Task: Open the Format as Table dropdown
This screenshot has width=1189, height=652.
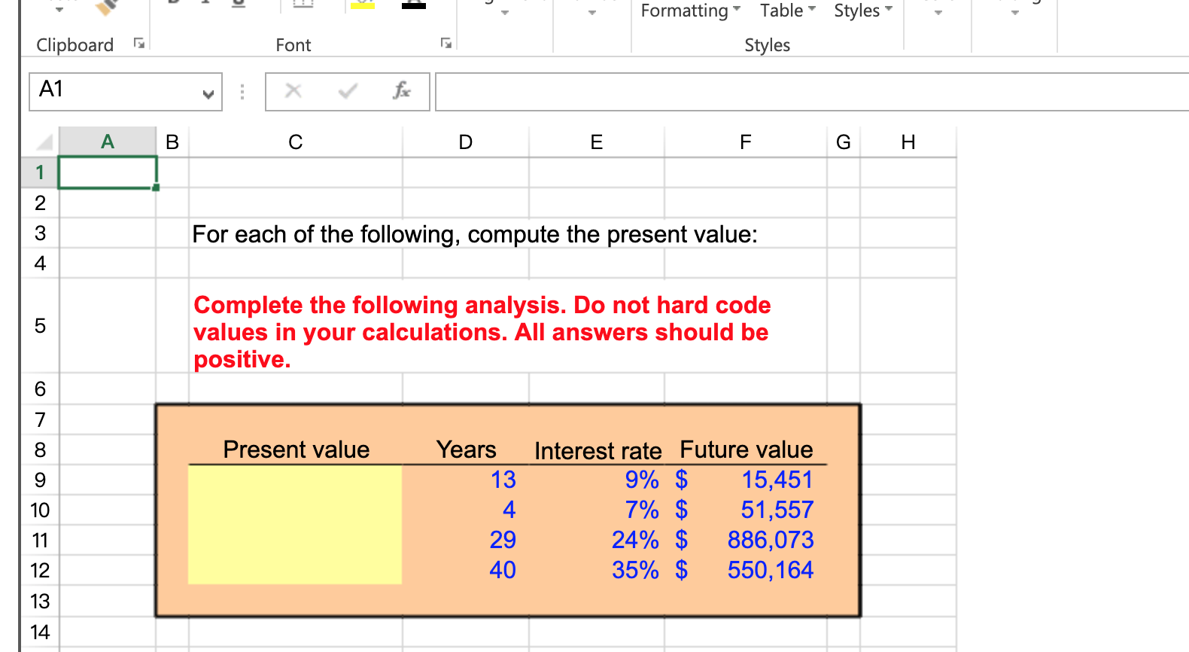Action: 788,11
